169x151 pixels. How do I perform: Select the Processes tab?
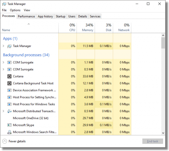[9, 16]
